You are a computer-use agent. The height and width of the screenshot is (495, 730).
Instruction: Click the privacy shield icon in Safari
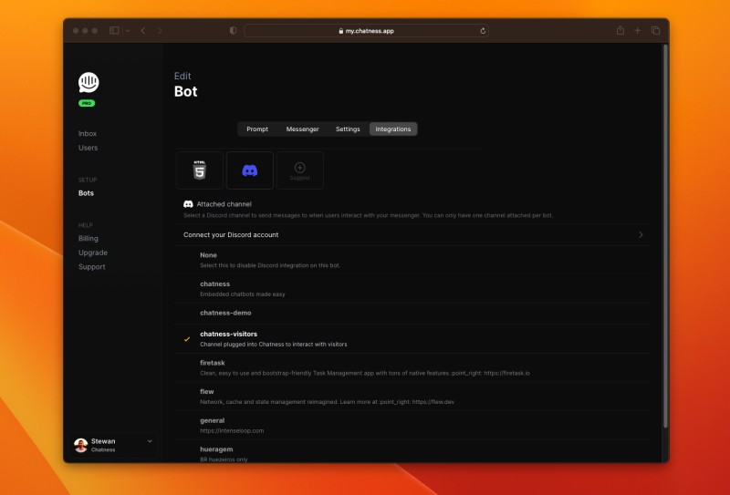tap(234, 31)
